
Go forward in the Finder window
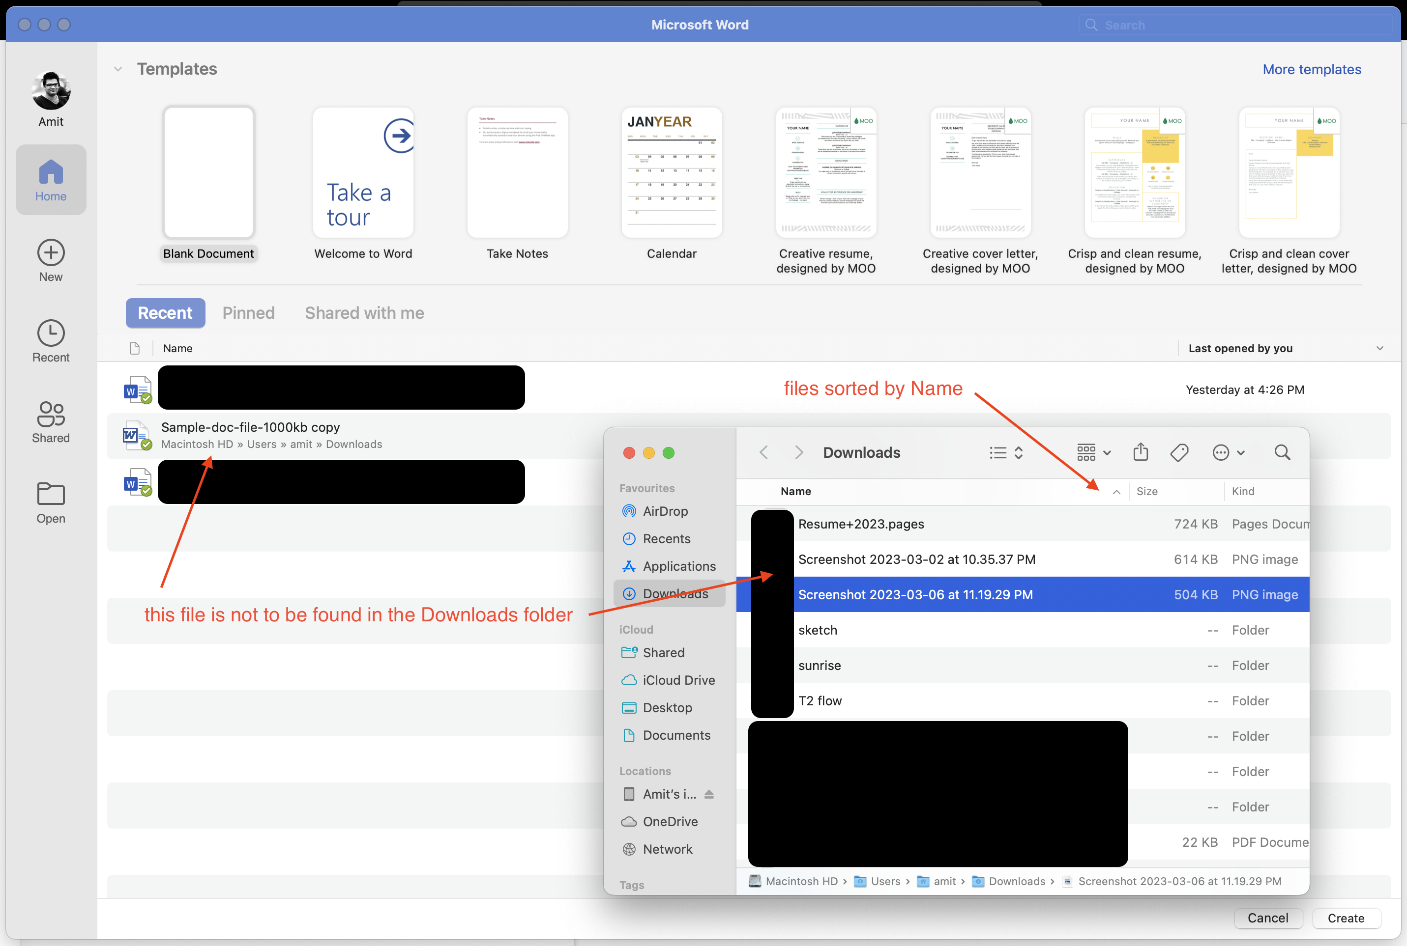click(799, 452)
